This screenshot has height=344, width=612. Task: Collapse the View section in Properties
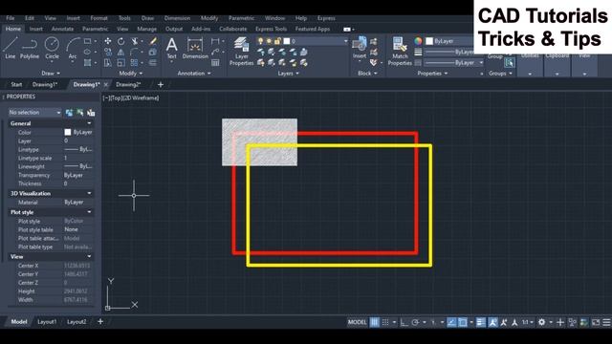point(89,257)
